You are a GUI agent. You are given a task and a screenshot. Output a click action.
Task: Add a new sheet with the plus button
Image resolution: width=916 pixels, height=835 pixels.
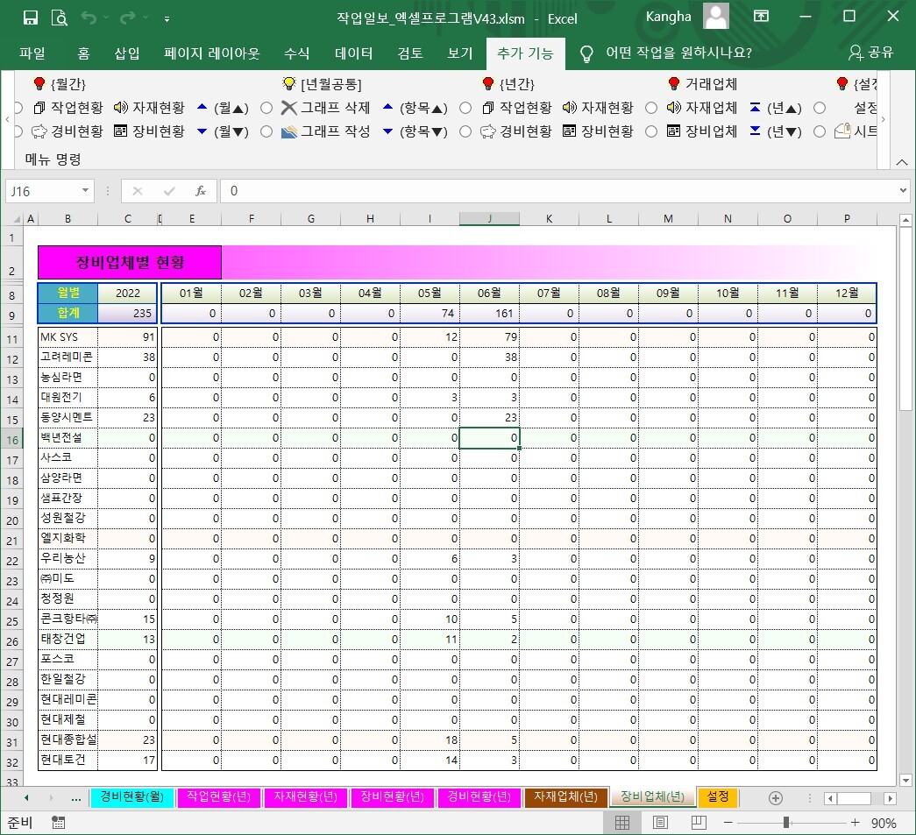tap(776, 797)
